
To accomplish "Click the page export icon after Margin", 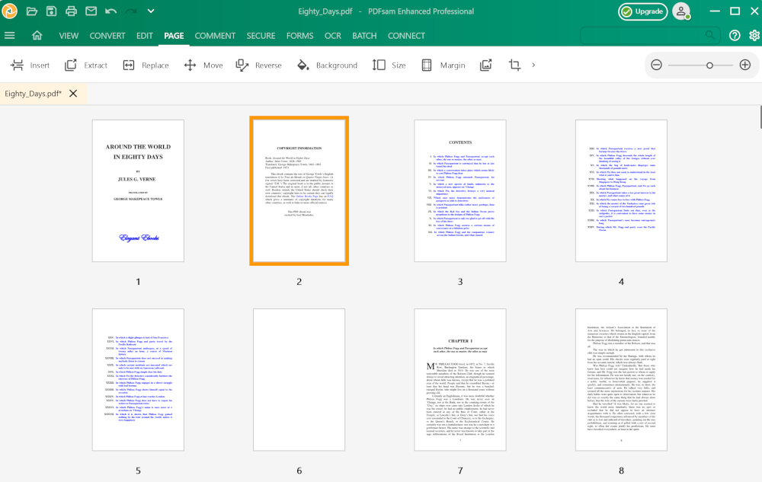I will pos(486,65).
